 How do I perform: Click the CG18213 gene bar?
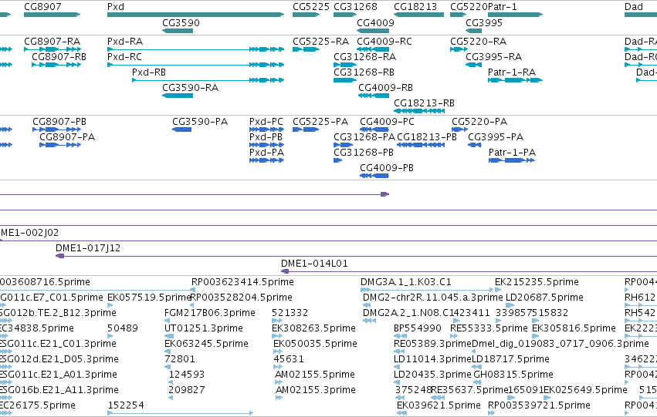click(418, 15)
